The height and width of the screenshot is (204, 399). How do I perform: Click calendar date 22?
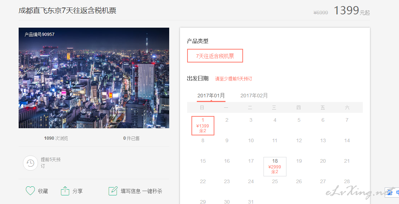(203, 181)
